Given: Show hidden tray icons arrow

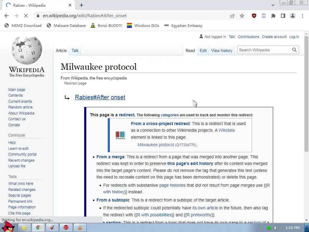Looking at the screenshot, I should pyautogui.click(x=261, y=228).
